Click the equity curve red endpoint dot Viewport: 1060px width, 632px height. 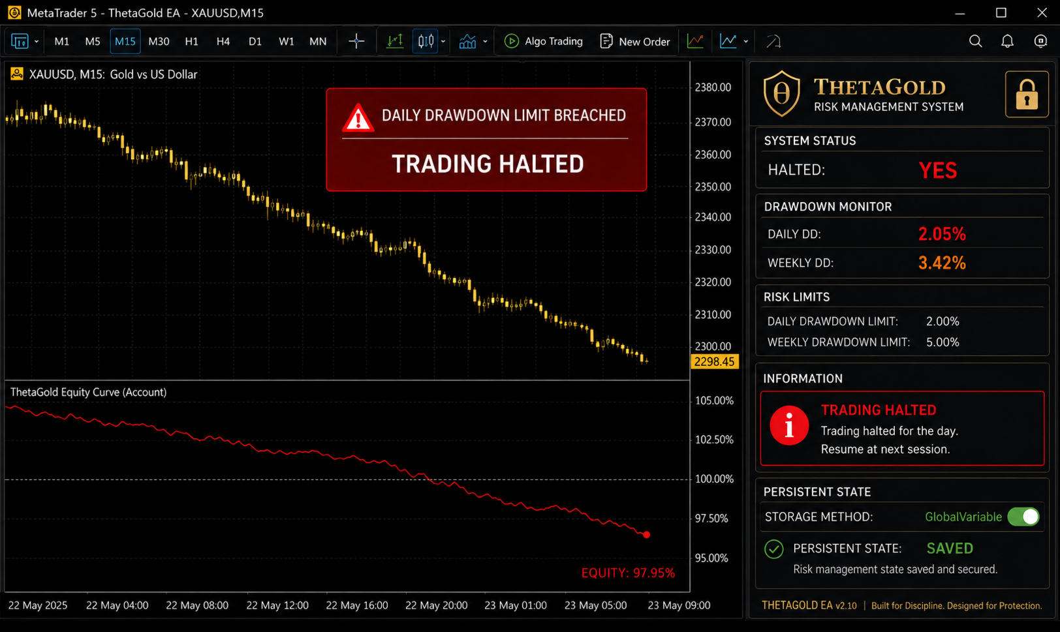(646, 535)
